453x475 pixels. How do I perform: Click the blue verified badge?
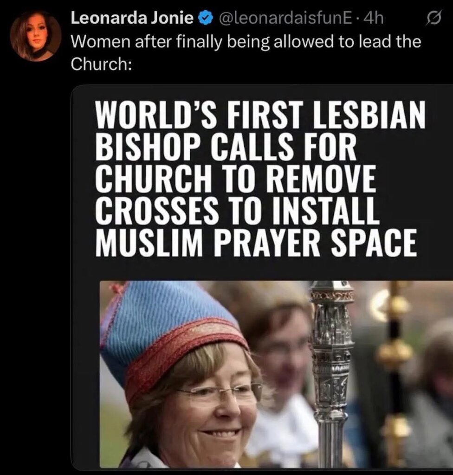coord(204,19)
